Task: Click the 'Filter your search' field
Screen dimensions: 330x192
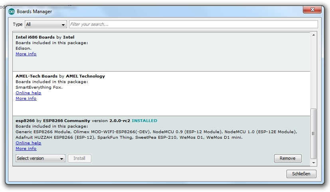Action: click(x=194, y=24)
